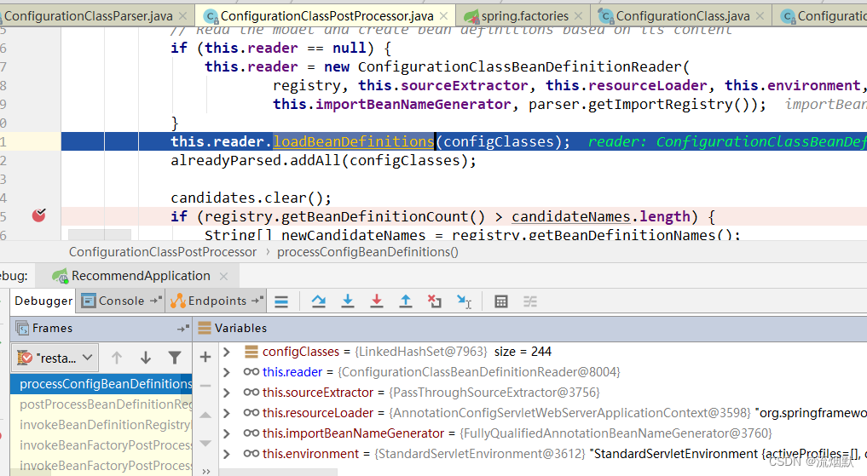
Task: Toggle the breakpoint in editor gutter
Action: [38, 215]
